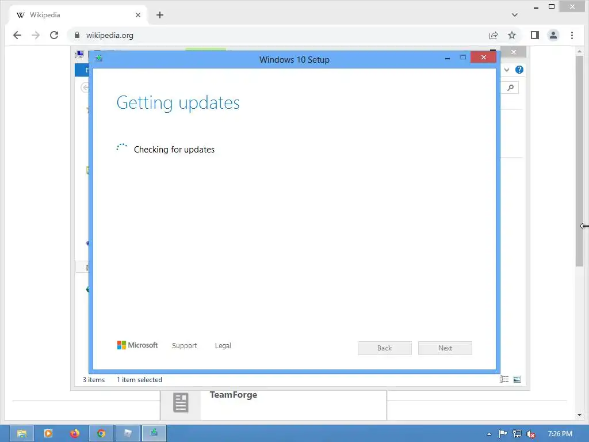This screenshot has height=442, width=589.
Task: Close the Wikipedia tab
Action: pos(138,15)
